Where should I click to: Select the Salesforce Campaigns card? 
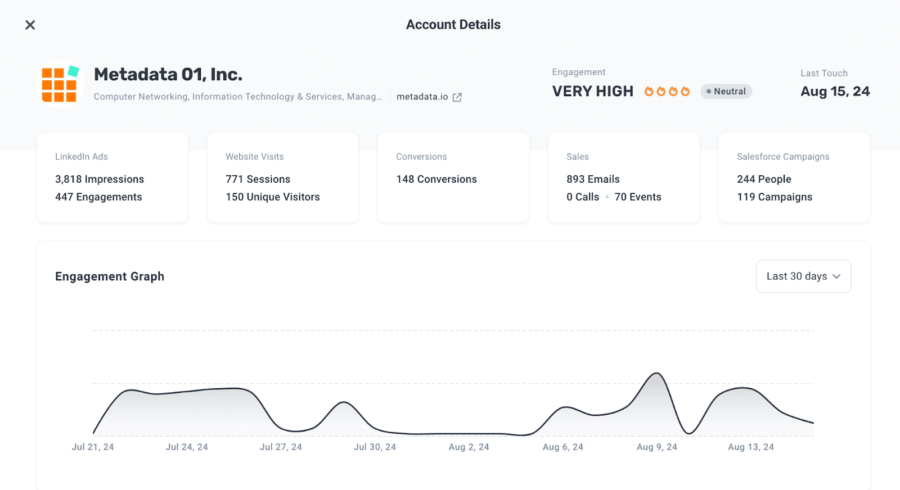(x=794, y=178)
